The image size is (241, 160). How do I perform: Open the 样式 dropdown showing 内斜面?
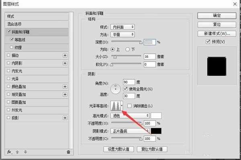123,27
